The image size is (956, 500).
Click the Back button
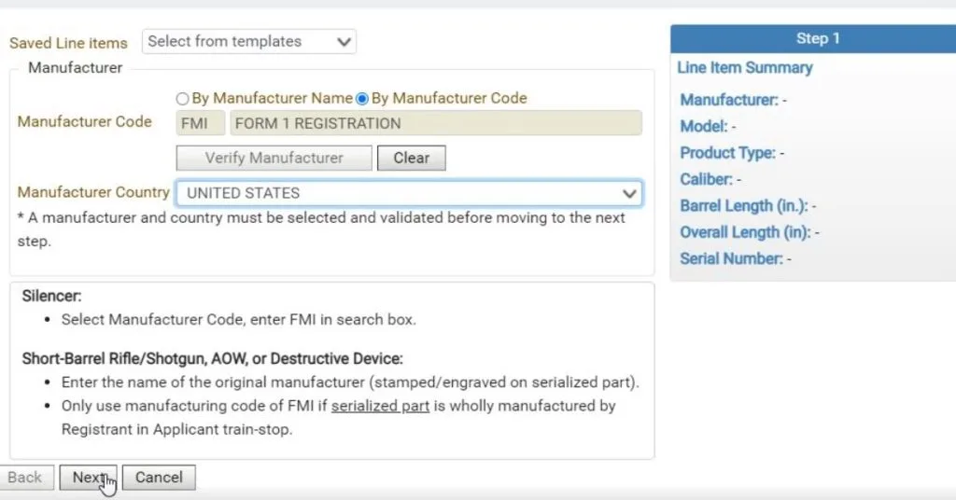25,478
